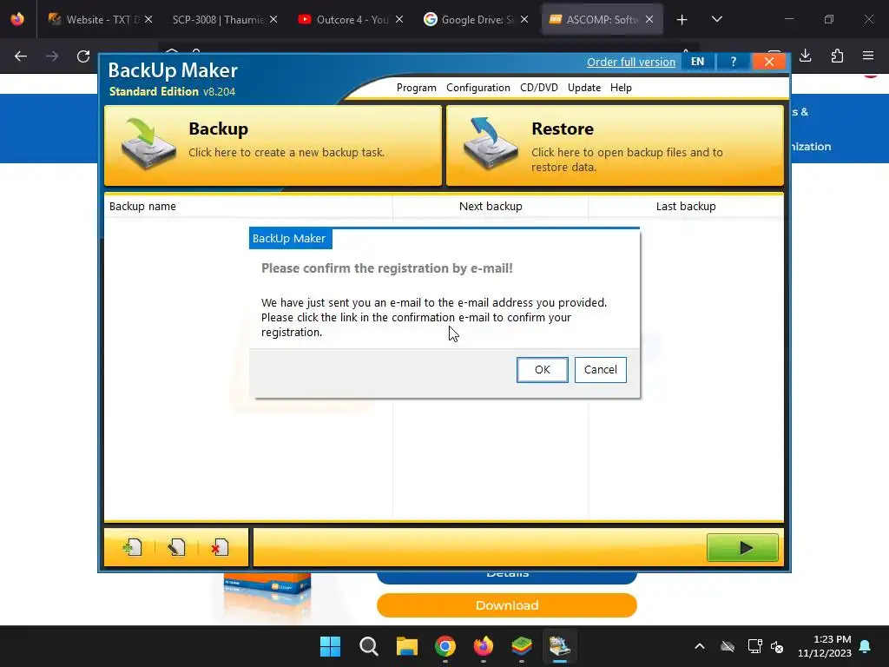
Task: Click the cloud sync tray icon
Action: pyautogui.click(x=728, y=646)
